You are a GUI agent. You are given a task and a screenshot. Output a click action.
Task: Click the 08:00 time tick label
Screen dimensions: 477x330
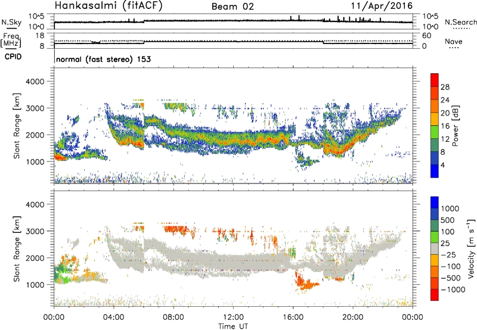[x=174, y=317]
